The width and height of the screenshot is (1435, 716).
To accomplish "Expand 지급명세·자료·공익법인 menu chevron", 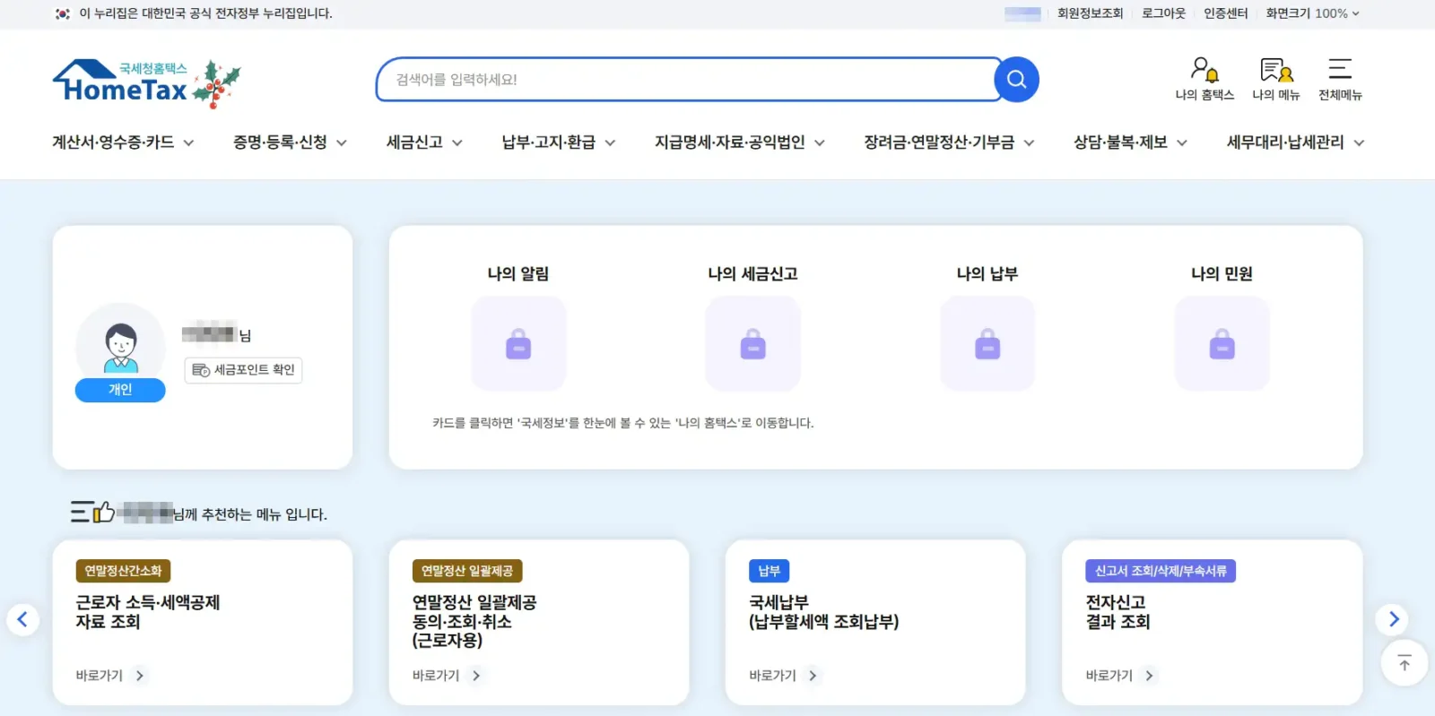I will 819,142.
